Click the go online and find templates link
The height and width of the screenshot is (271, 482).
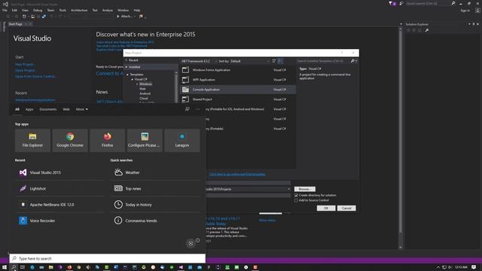237,174
